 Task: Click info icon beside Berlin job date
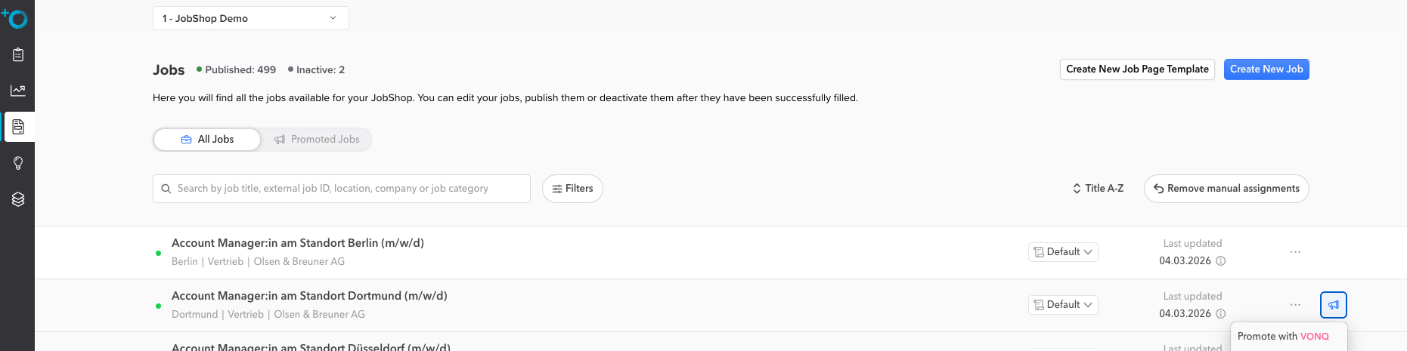pyautogui.click(x=1220, y=261)
